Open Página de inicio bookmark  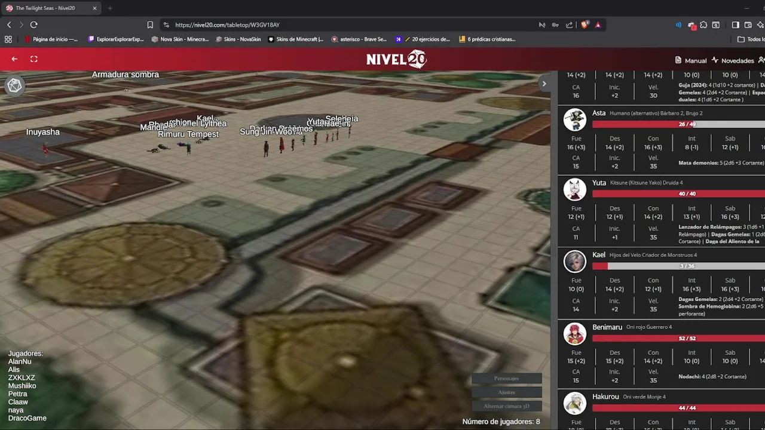pyautogui.click(x=51, y=39)
